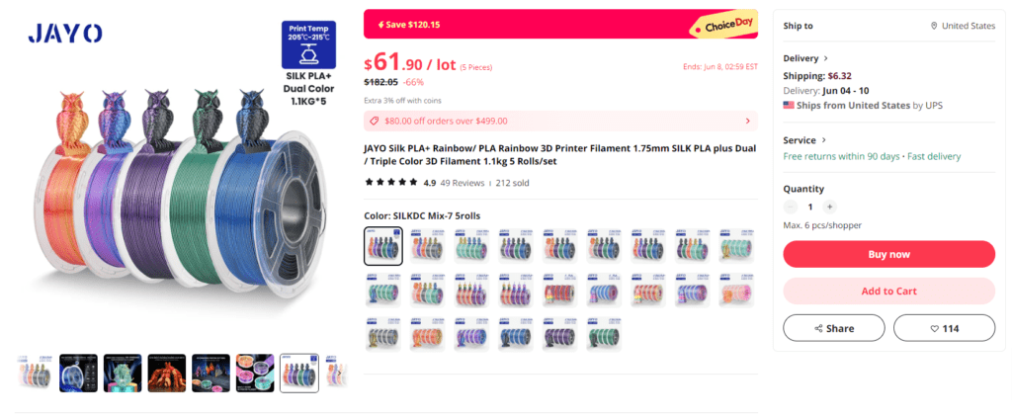Click the five-star rating icons
The image size is (1012, 418).
tap(391, 183)
